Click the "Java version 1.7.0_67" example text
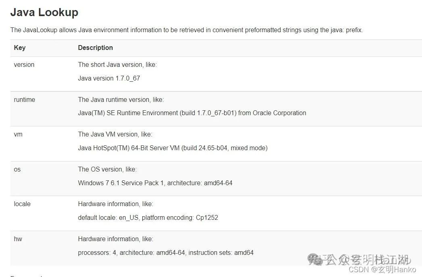 click(109, 78)
